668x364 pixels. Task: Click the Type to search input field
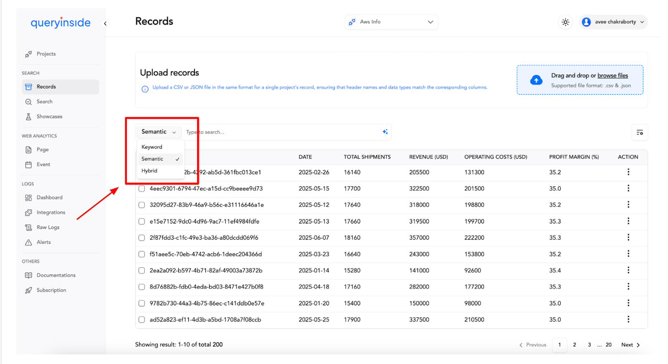click(x=282, y=132)
